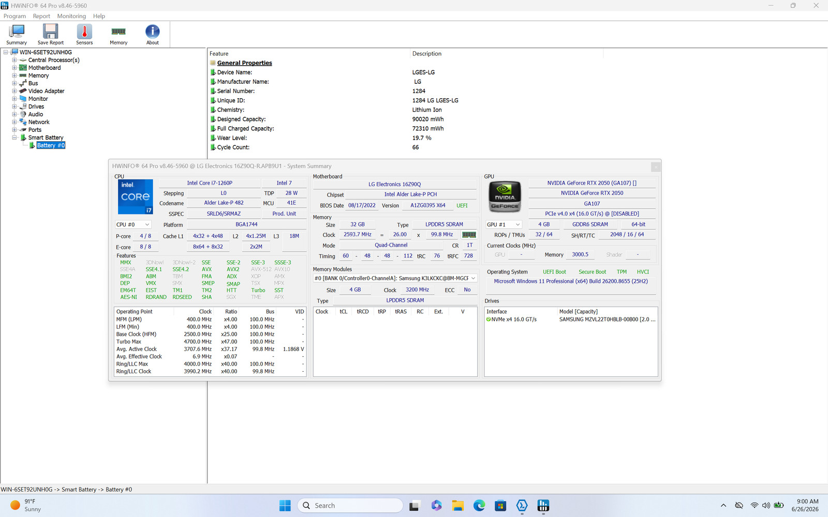This screenshot has height=517, width=828.
Task: Select the Monitor tree item
Action: [x=38, y=99]
